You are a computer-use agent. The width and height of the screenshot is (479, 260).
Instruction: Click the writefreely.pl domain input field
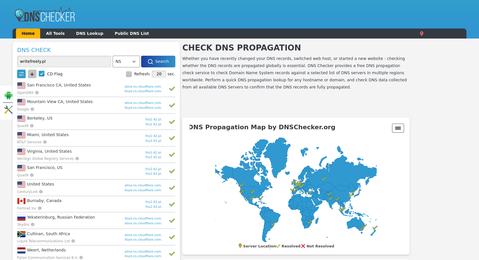64,61
